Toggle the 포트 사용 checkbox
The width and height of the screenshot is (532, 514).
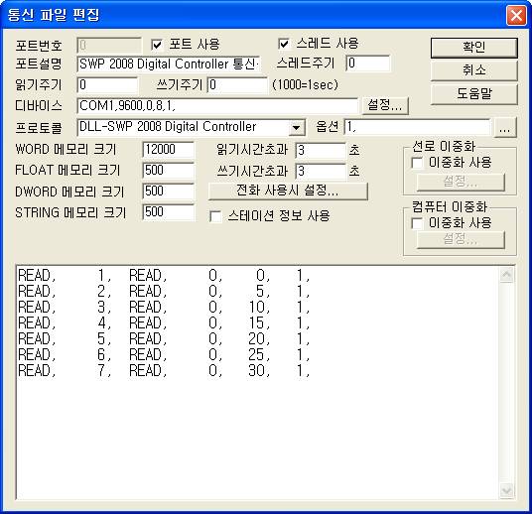point(157,45)
